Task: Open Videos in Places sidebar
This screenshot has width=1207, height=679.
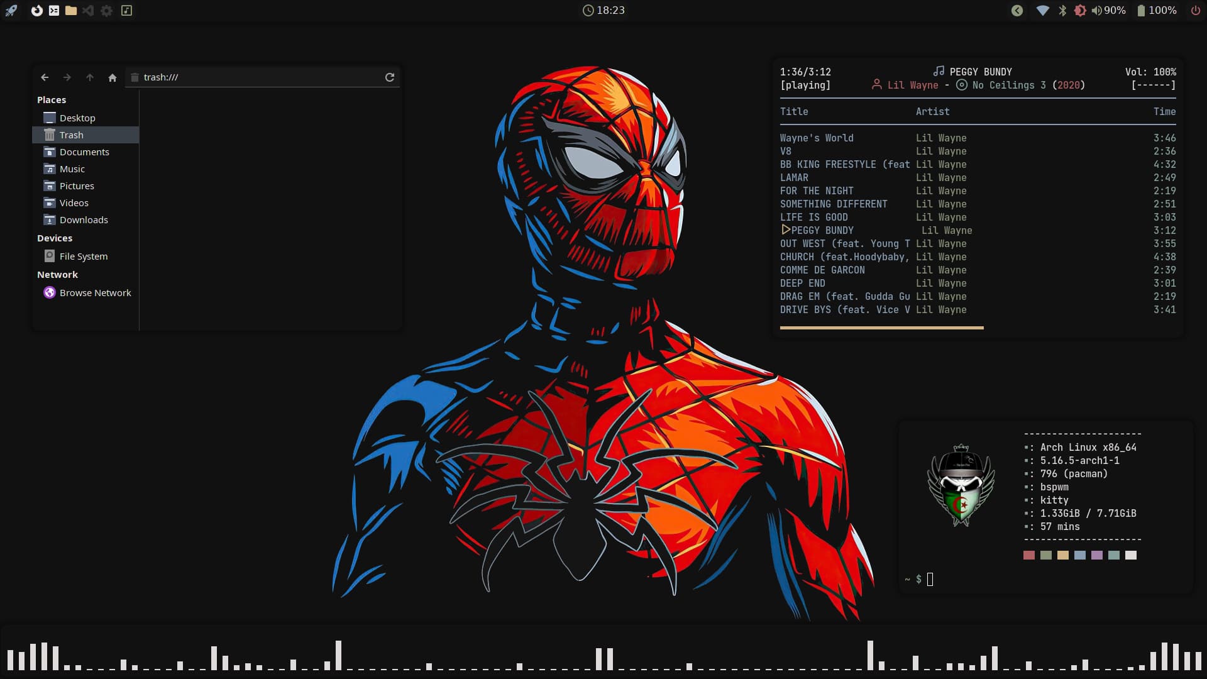Action: [85, 203]
